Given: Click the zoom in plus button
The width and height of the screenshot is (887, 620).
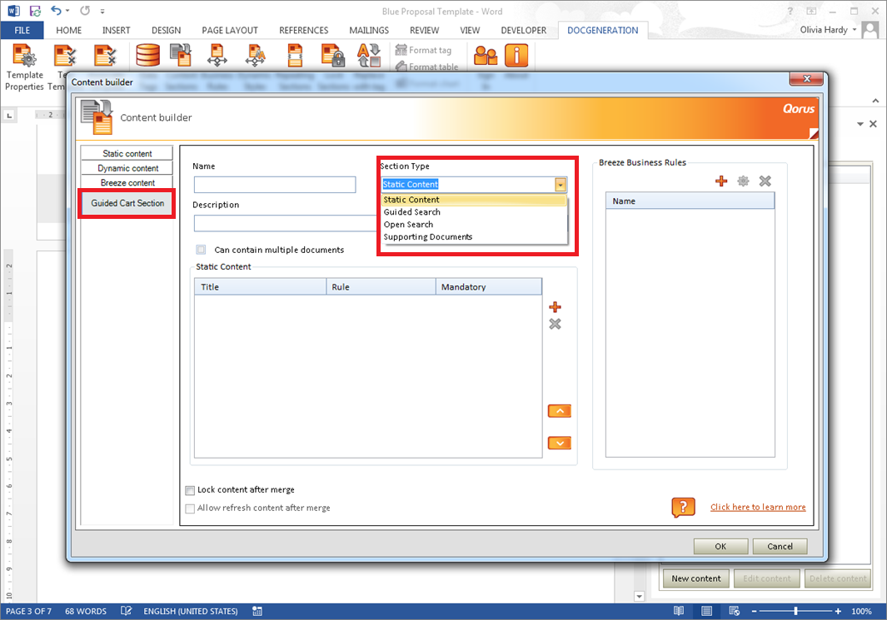Looking at the screenshot, I should pos(838,611).
